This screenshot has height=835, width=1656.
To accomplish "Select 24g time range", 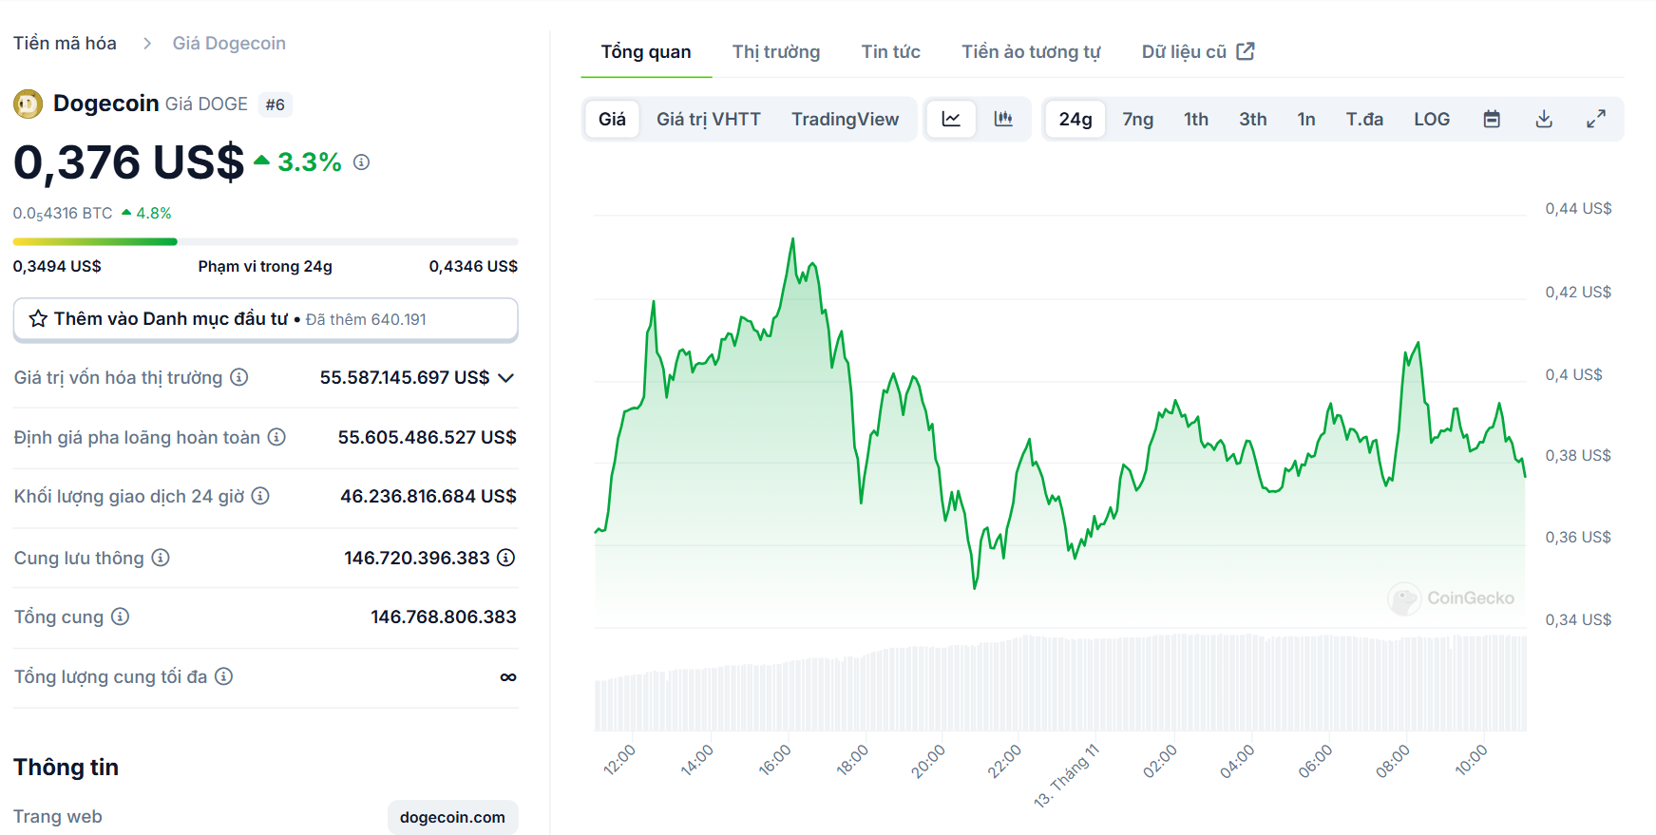I will (1075, 119).
